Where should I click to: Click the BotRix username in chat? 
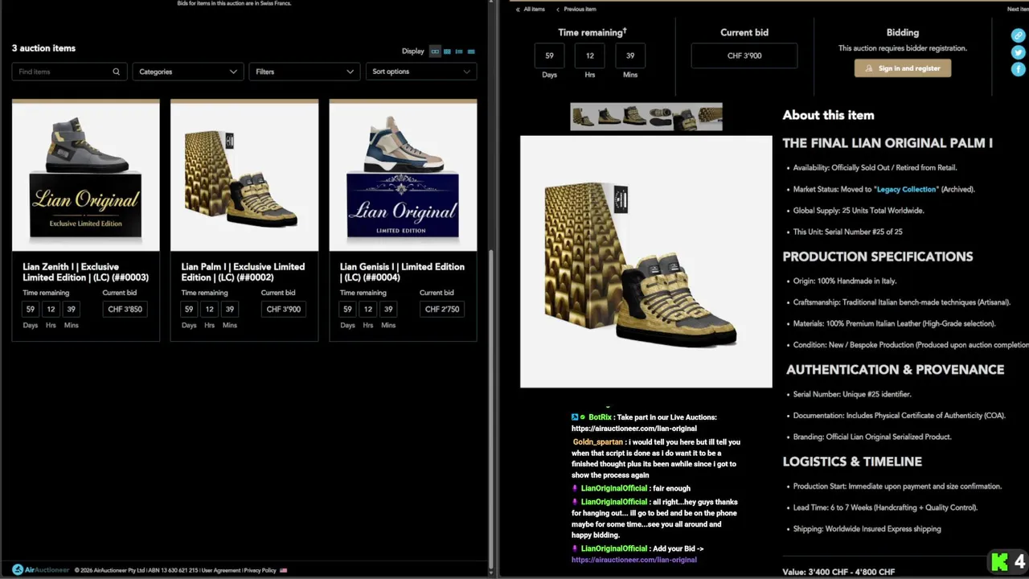tap(600, 417)
